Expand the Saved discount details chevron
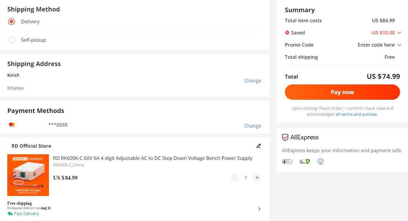408x221 pixels. pyautogui.click(x=399, y=33)
